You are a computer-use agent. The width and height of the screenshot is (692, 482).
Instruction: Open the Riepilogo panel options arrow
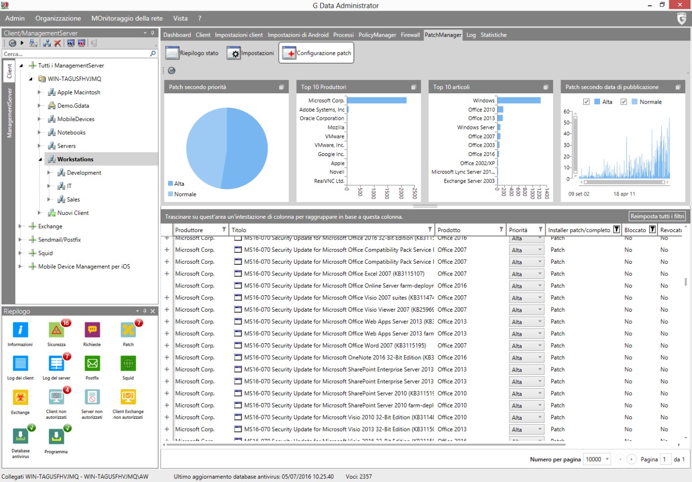pyautogui.click(x=137, y=311)
